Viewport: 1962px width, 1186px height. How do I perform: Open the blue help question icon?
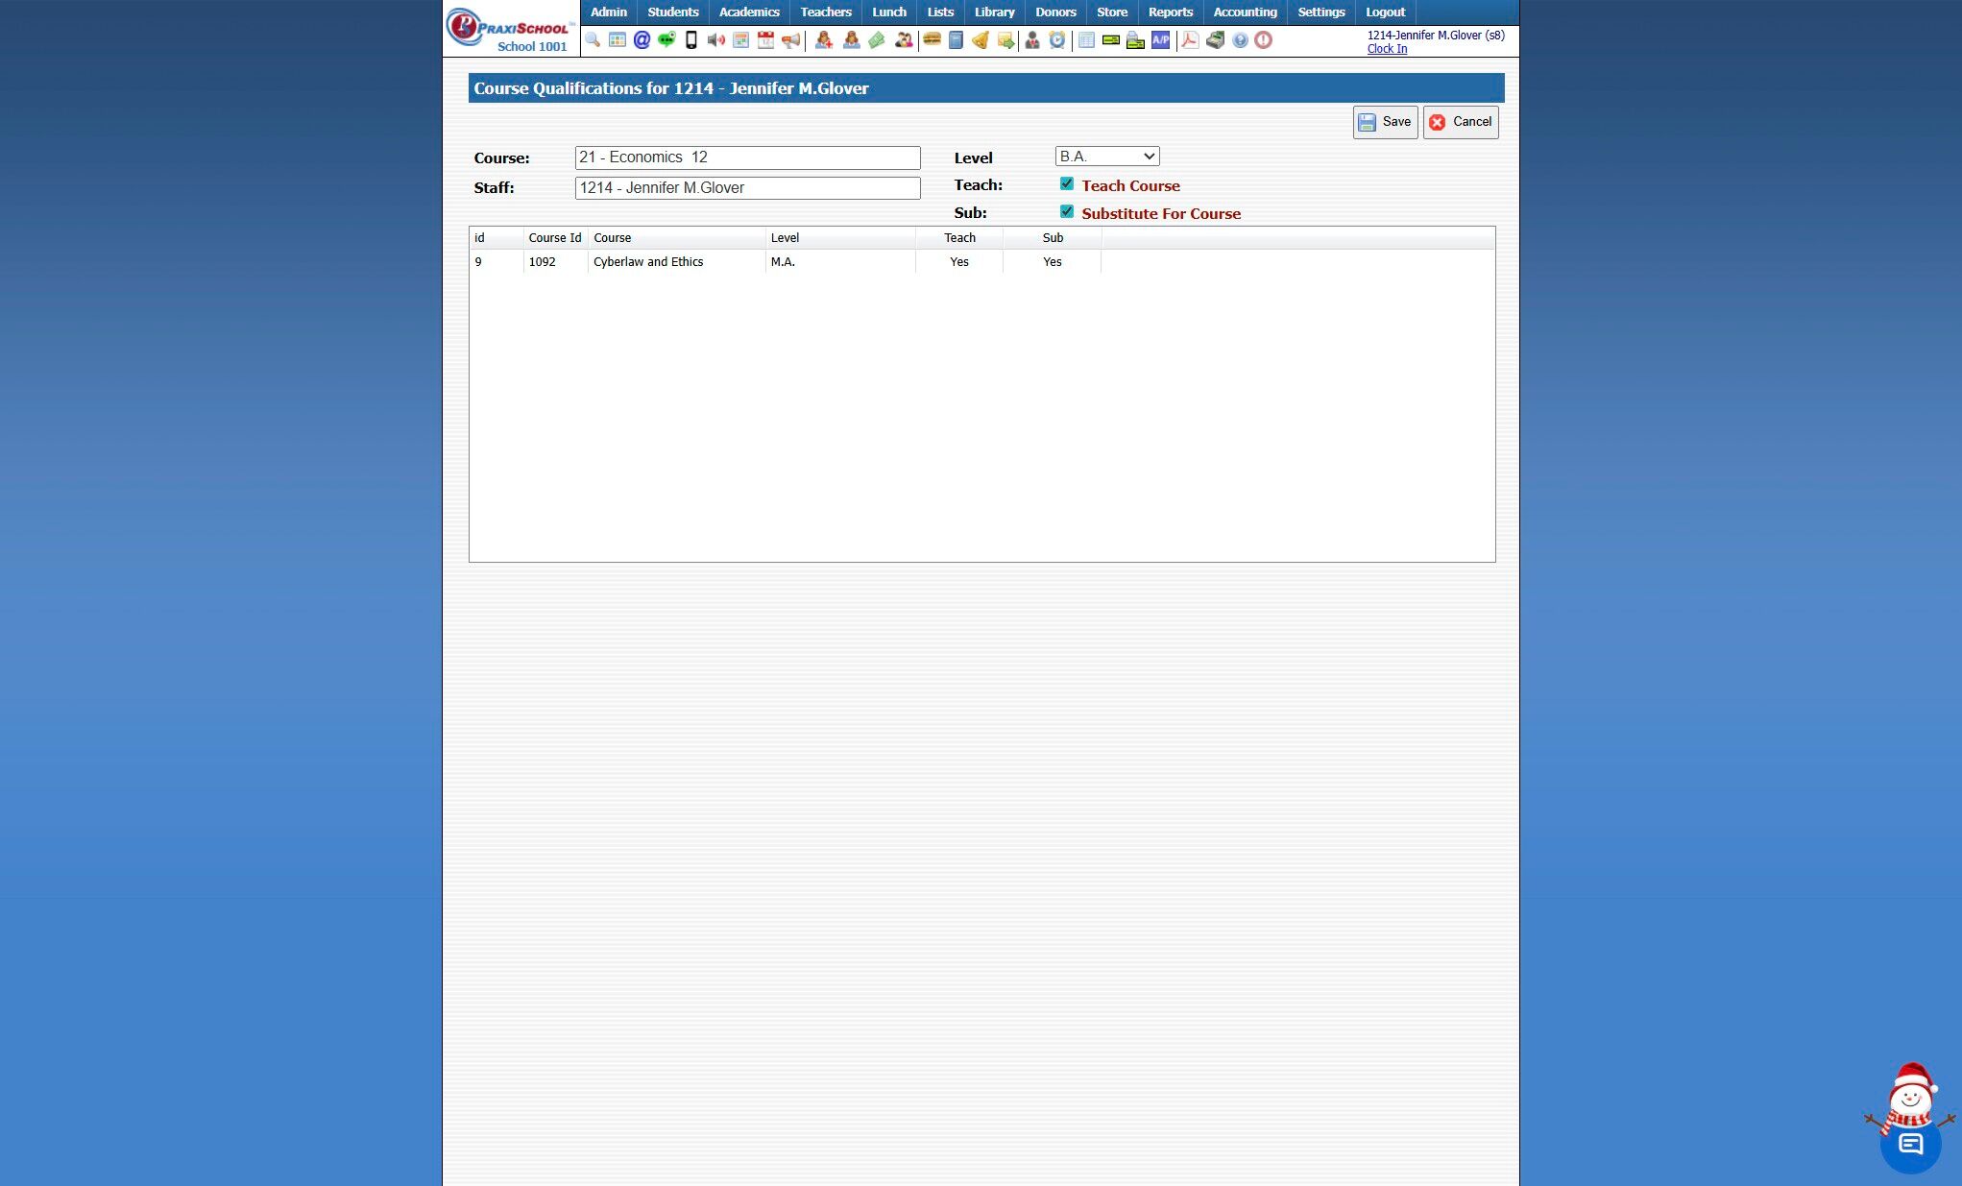tap(1240, 40)
